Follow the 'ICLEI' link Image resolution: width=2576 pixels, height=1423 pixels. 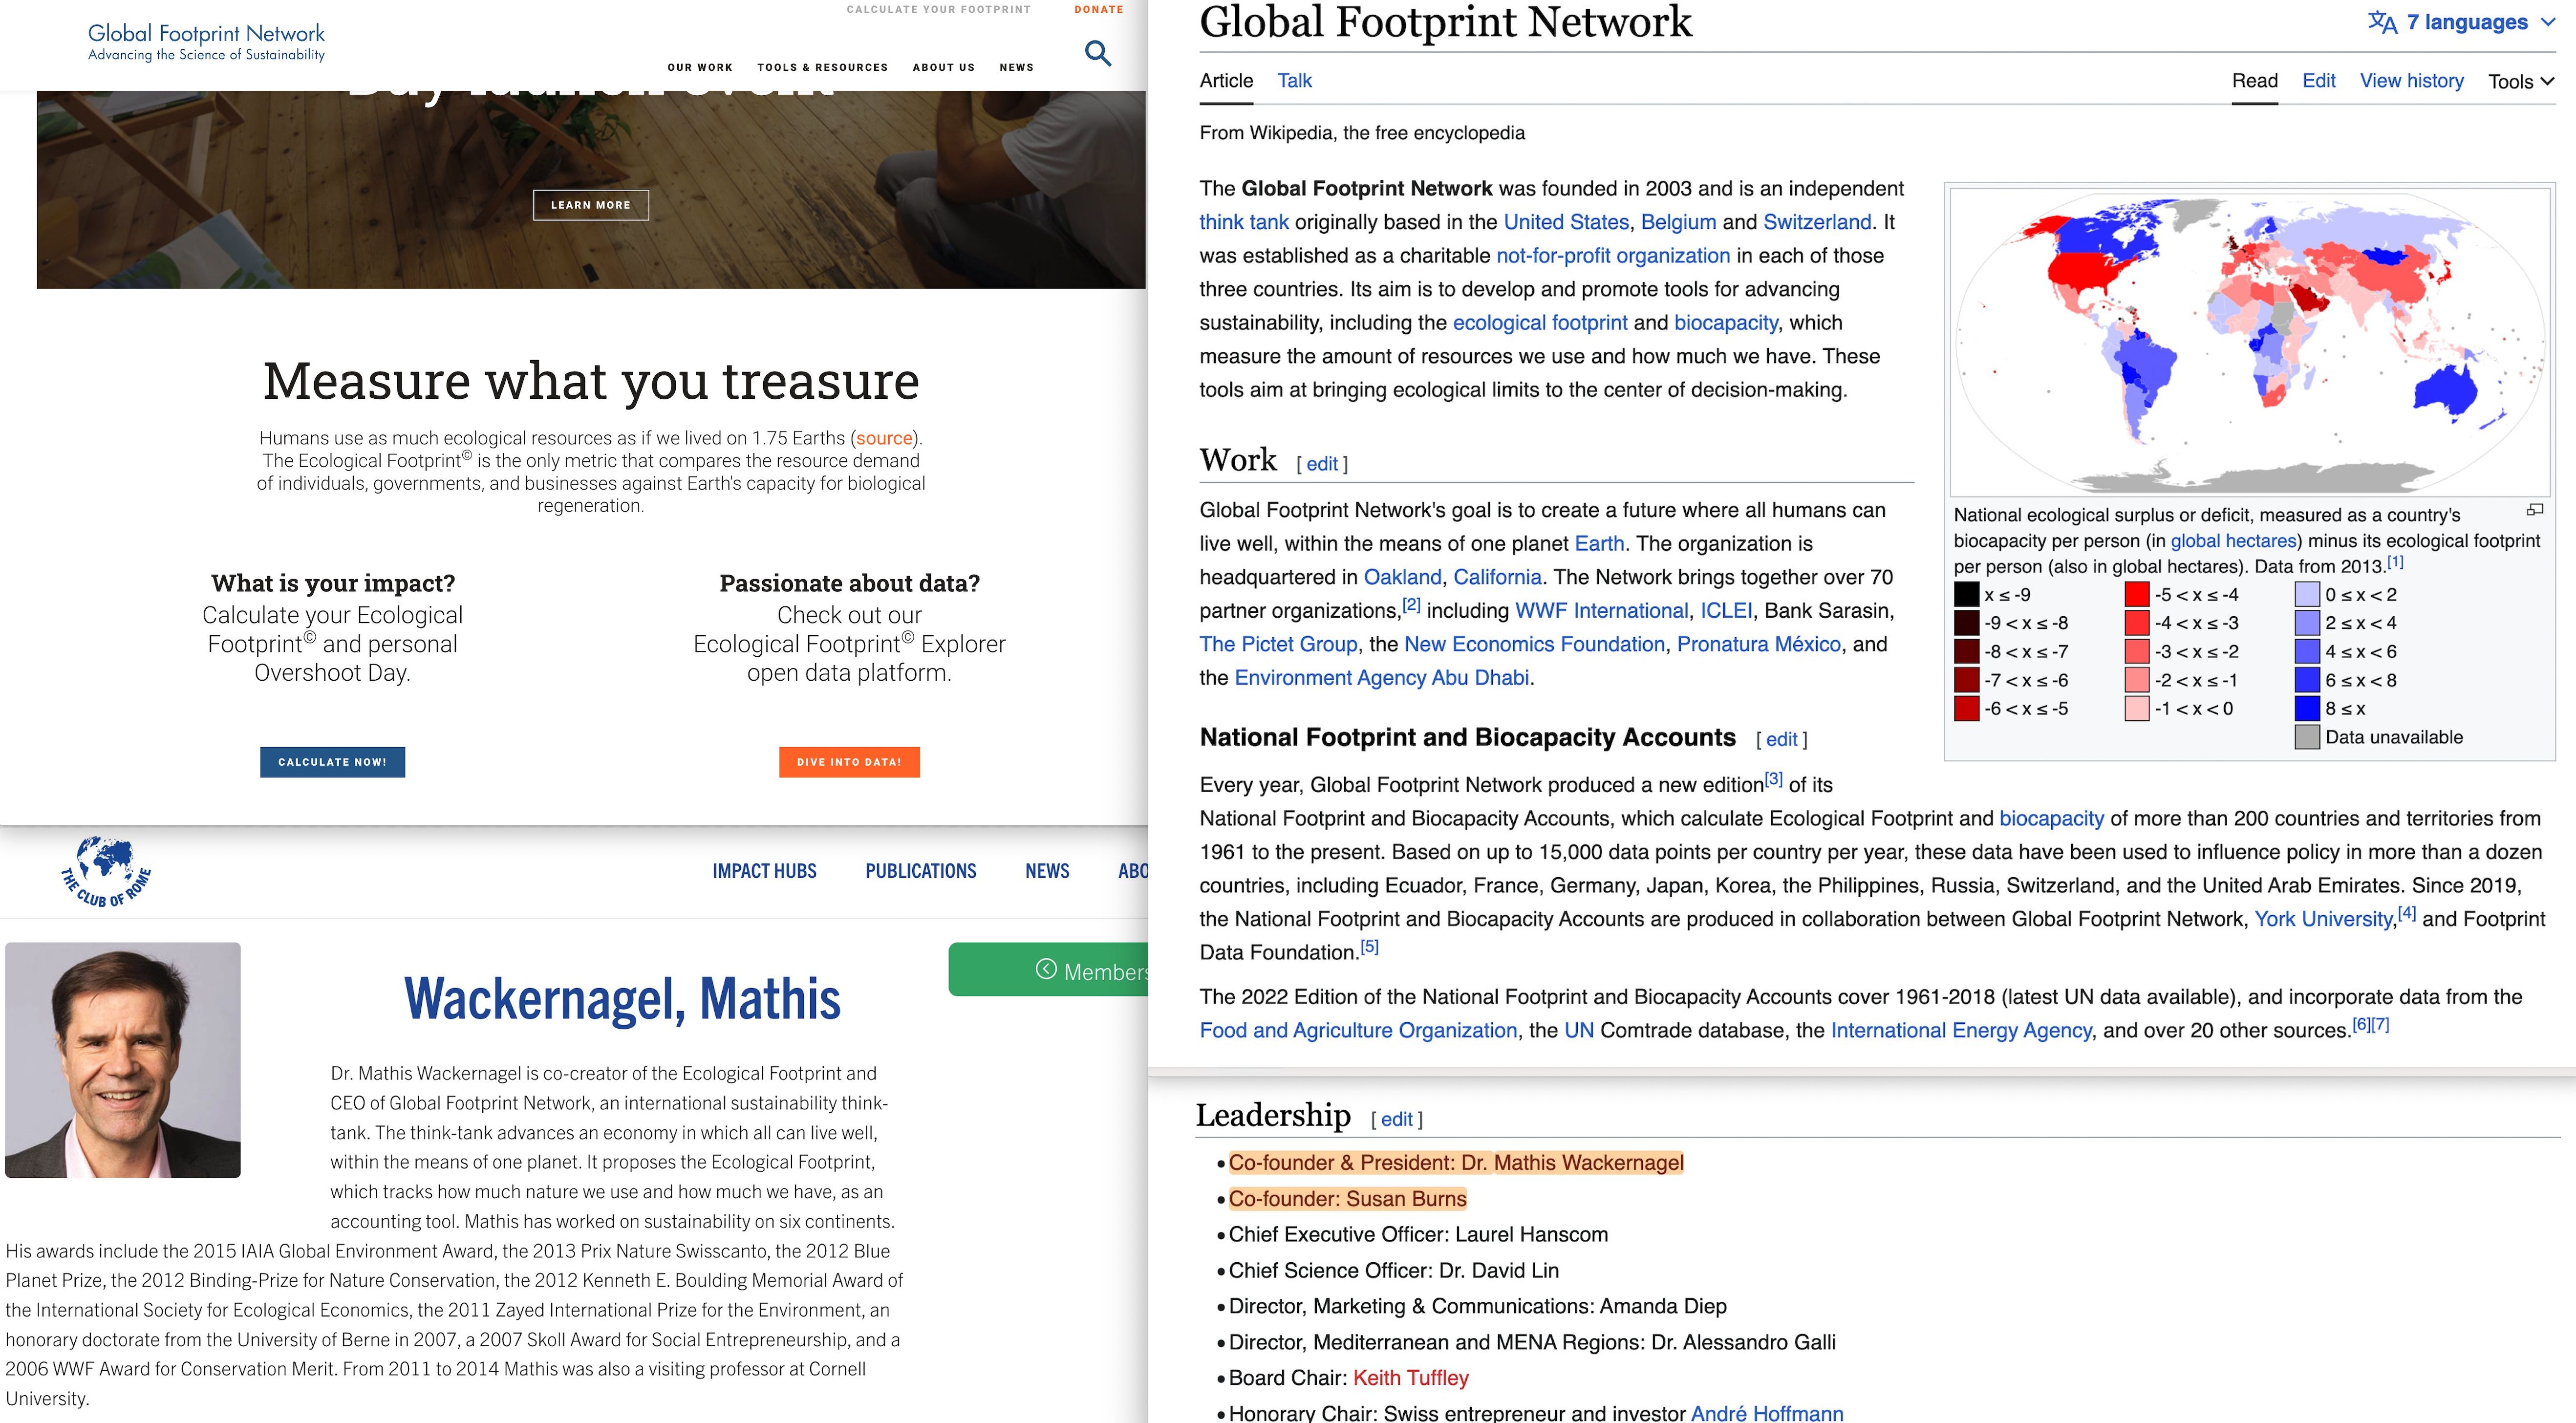[x=1726, y=611]
